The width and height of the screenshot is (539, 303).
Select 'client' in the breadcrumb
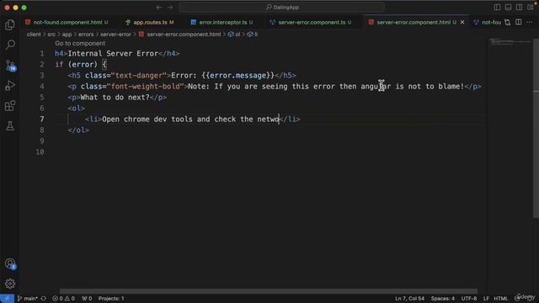pyautogui.click(x=34, y=35)
